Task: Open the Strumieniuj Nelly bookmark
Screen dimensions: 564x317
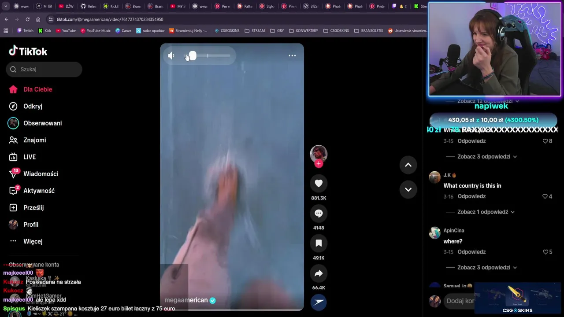Action: coord(188,31)
